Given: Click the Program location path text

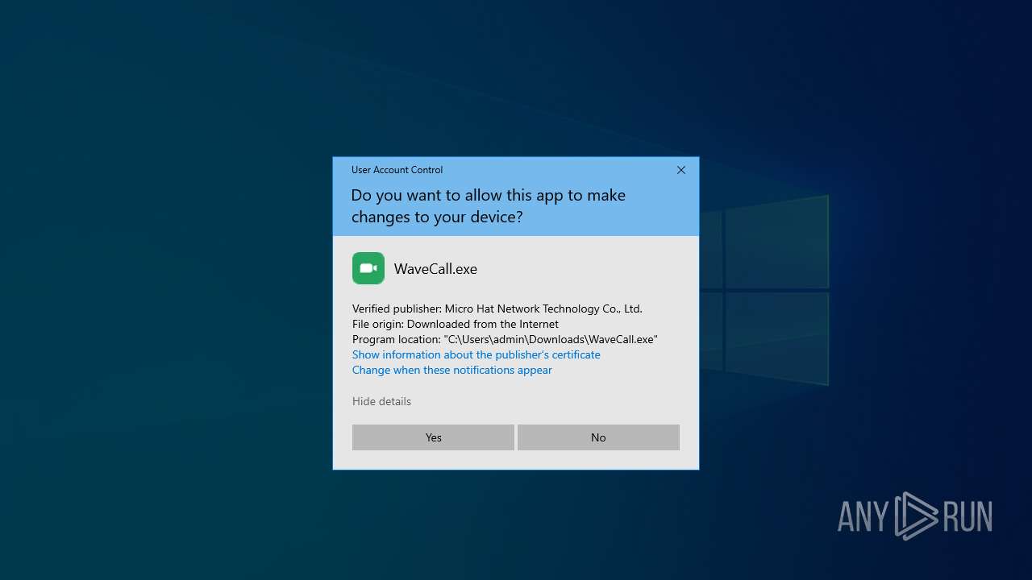Looking at the screenshot, I should (505, 339).
